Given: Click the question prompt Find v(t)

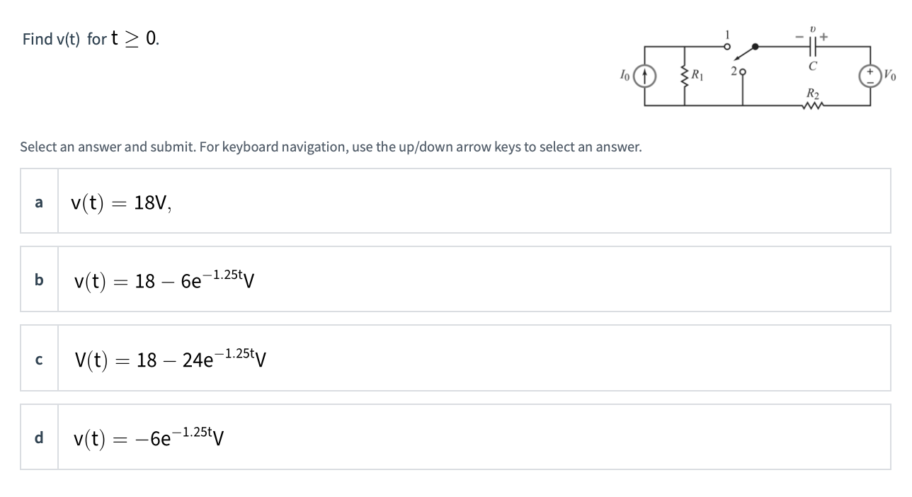Looking at the screenshot, I should point(89,38).
